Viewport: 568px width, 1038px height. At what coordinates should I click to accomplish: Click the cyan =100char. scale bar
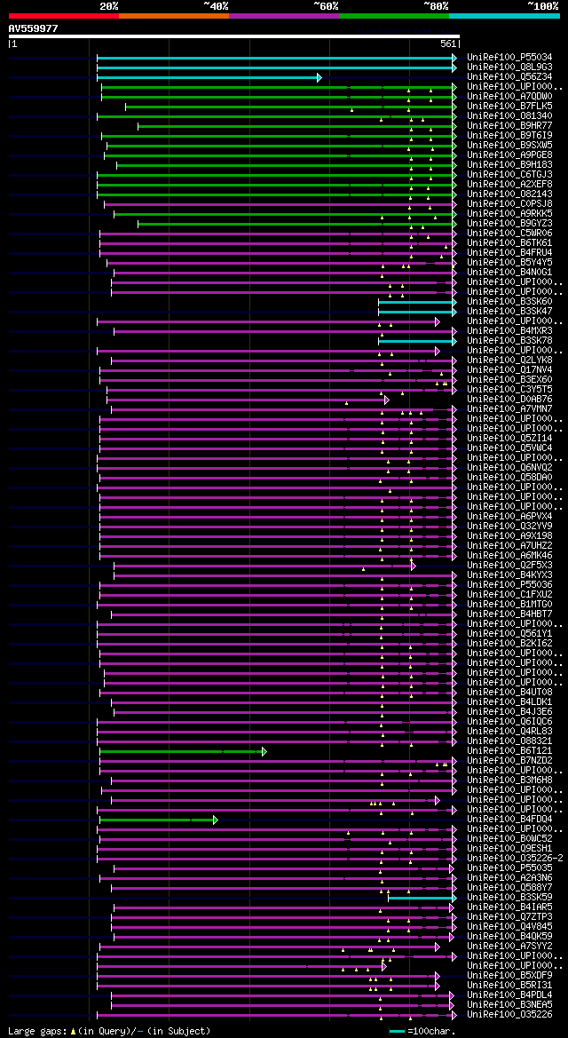tap(398, 1032)
